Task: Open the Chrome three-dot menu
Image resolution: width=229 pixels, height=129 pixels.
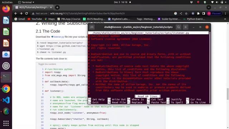Action: [225, 14]
